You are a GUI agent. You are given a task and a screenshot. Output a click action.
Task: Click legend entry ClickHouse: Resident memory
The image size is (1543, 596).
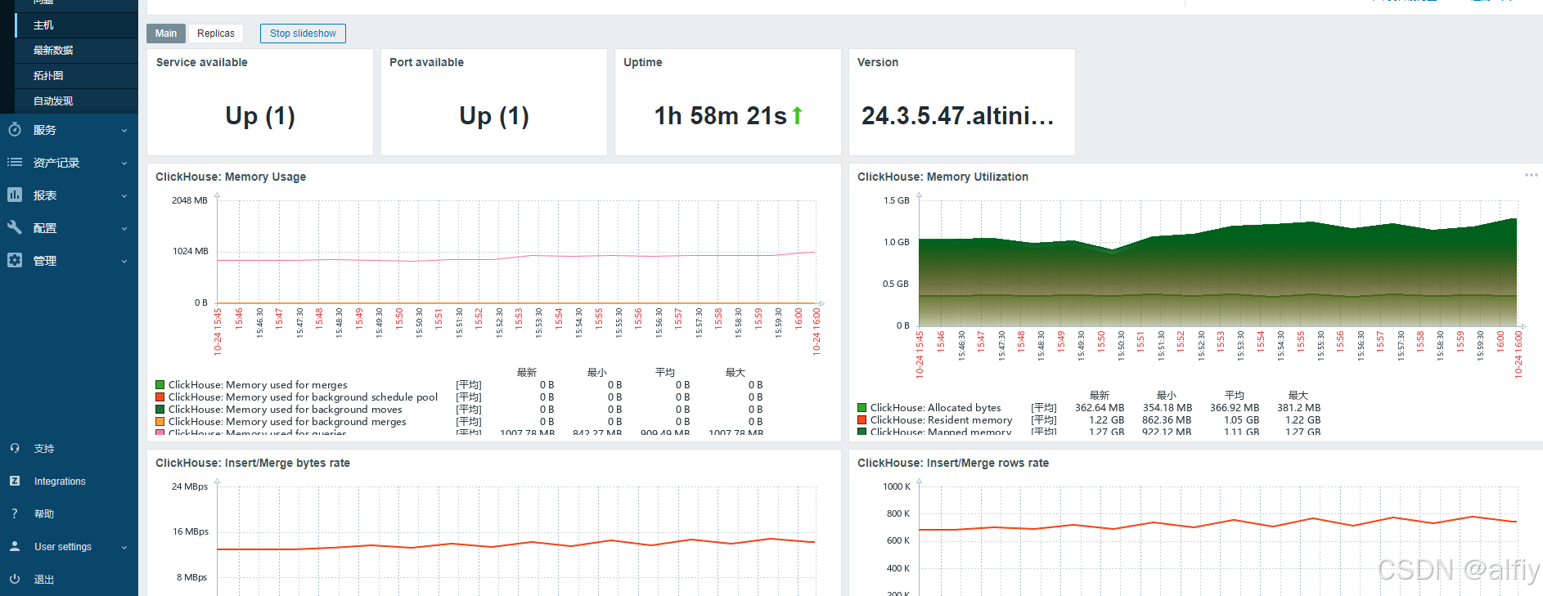tap(941, 420)
